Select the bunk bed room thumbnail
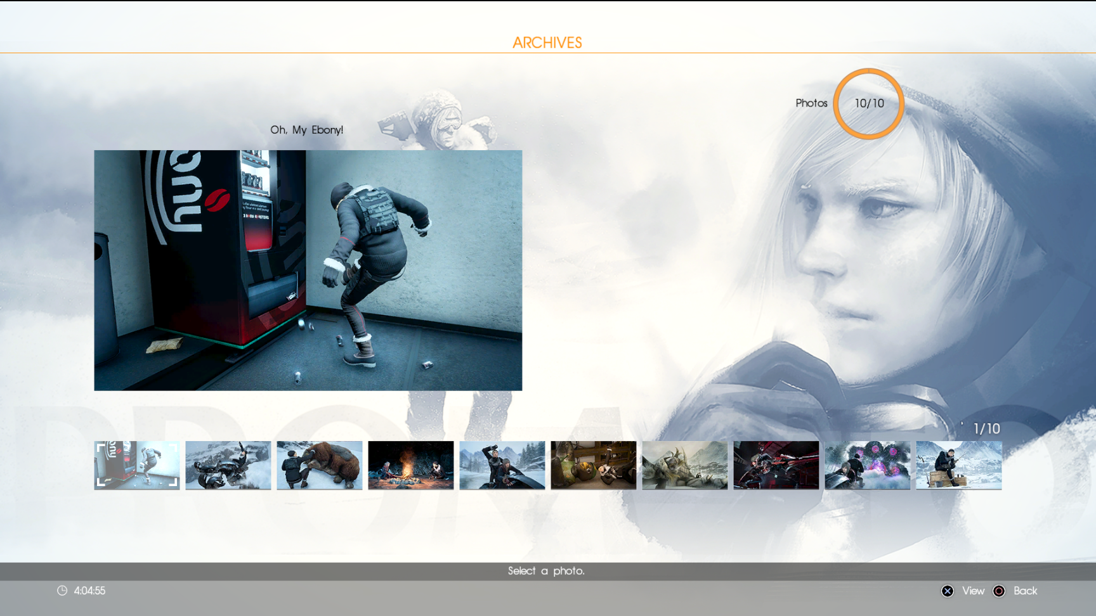Image resolution: width=1096 pixels, height=616 pixels. [594, 465]
